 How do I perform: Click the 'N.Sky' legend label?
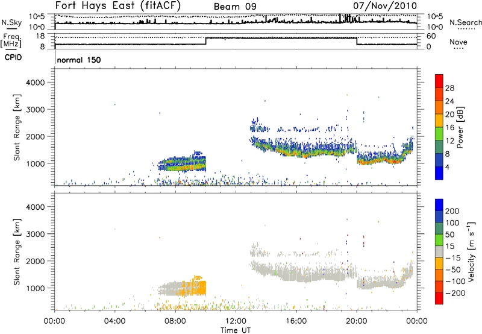click(11, 22)
